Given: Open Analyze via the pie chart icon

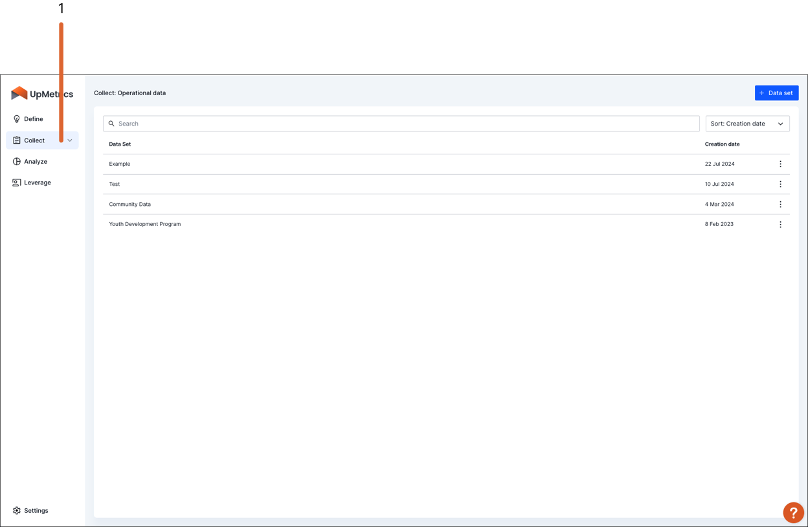Looking at the screenshot, I should click(x=16, y=161).
